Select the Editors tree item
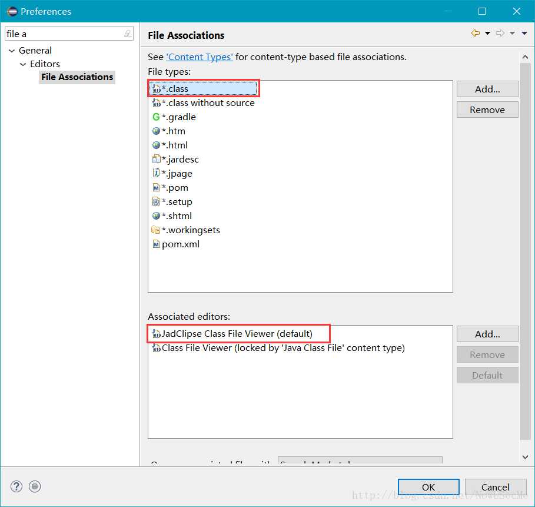This screenshot has width=535, height=507. click(x=45, y=64)
